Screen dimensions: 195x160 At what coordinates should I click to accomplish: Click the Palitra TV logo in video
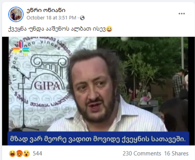click(21, 49)
